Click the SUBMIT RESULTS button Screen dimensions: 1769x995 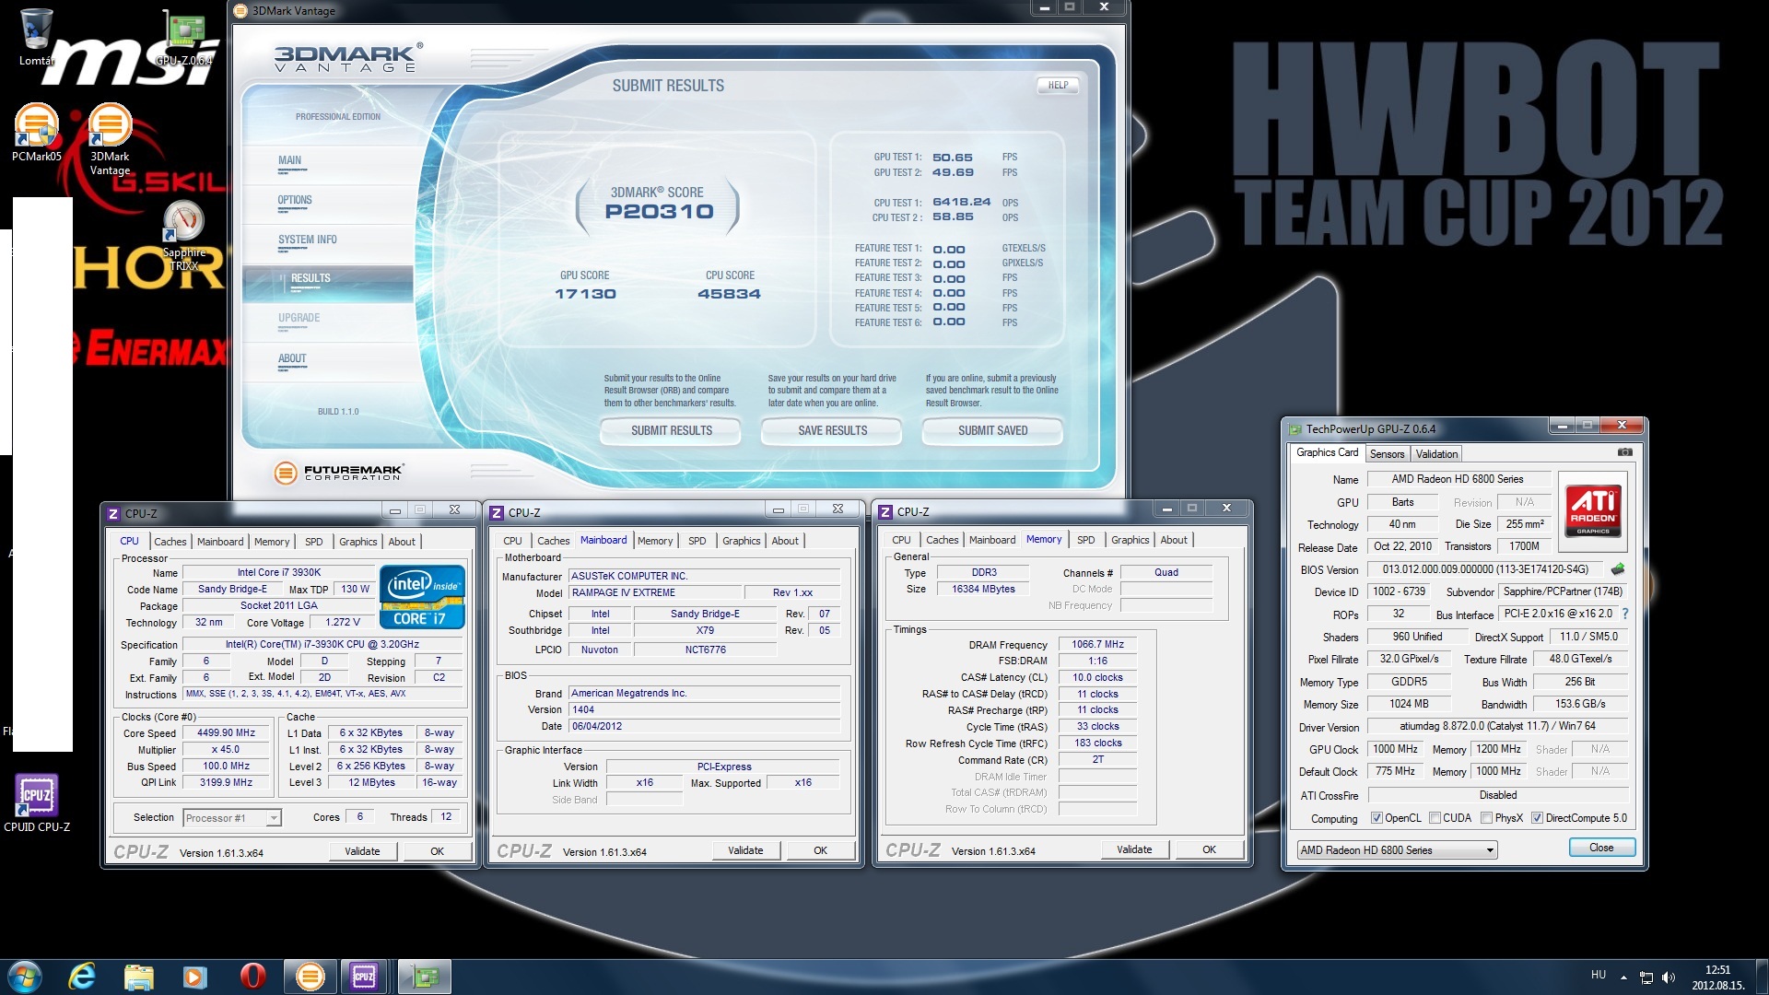click(671, 430)
